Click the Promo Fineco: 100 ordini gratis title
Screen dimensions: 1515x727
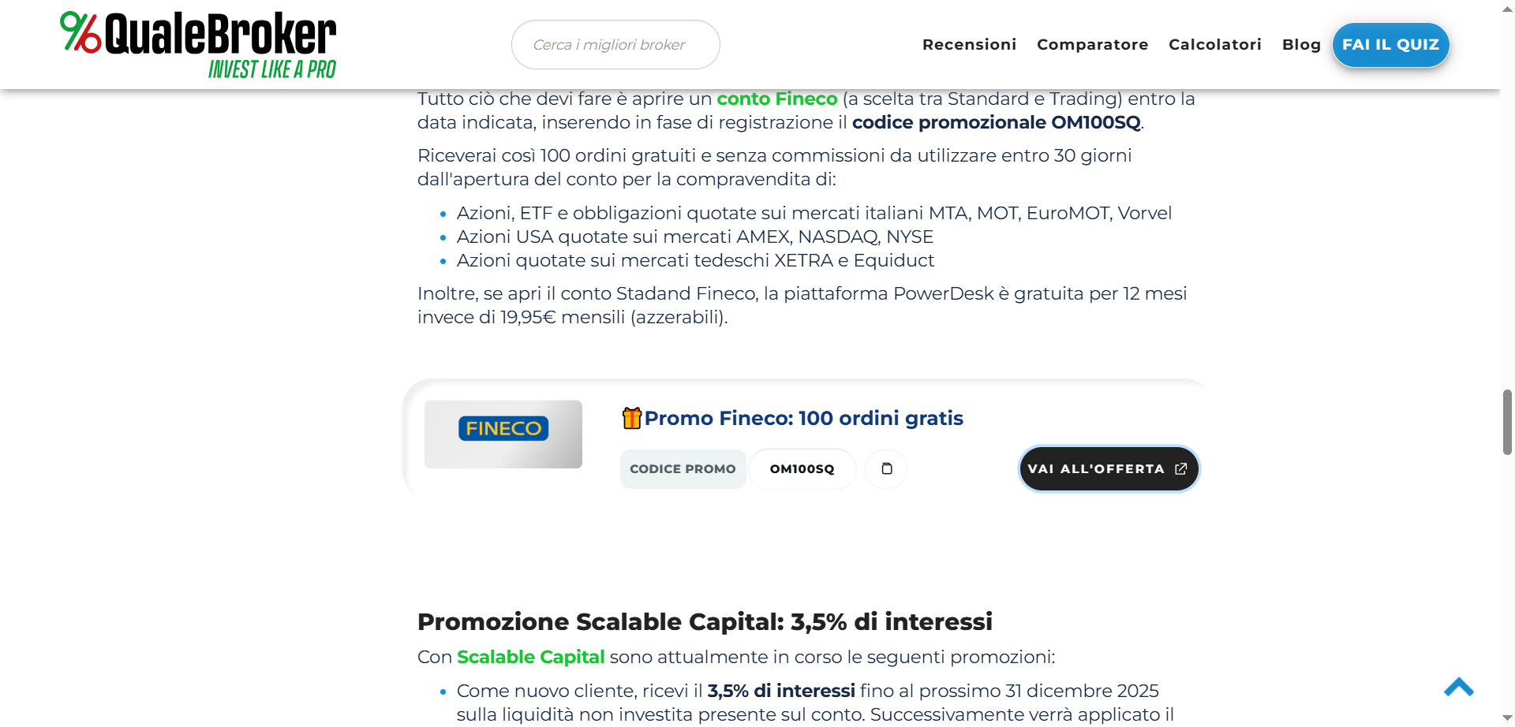point(803,419)
